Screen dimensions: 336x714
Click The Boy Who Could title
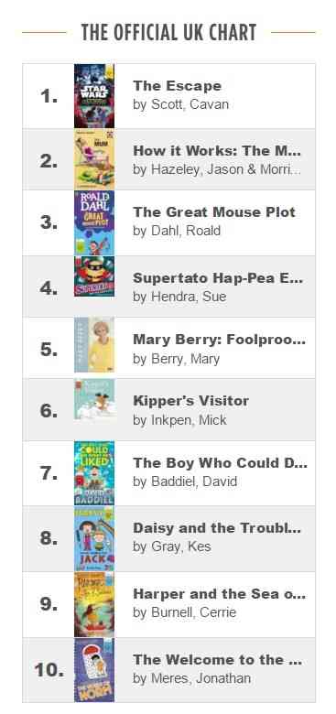click(221, 462)
